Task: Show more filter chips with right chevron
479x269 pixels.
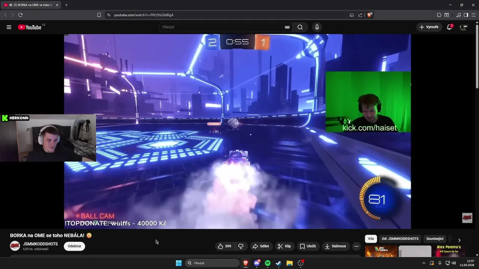Action: (459, 240)
